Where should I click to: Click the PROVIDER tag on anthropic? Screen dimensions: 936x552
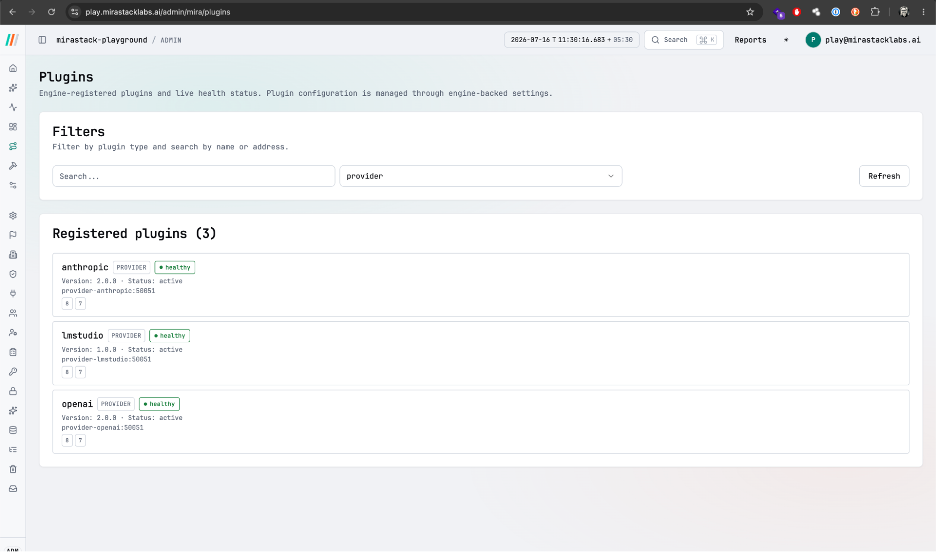tap(132, 267)
